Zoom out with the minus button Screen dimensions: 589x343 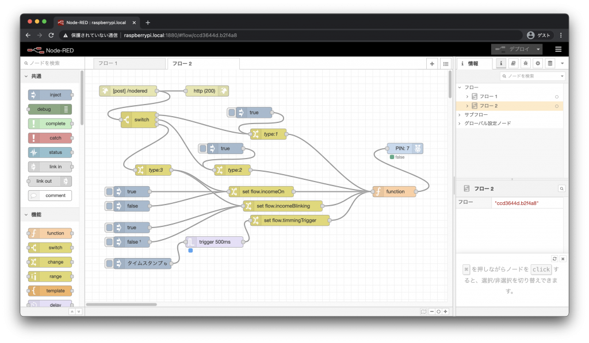tap(431, 311)
